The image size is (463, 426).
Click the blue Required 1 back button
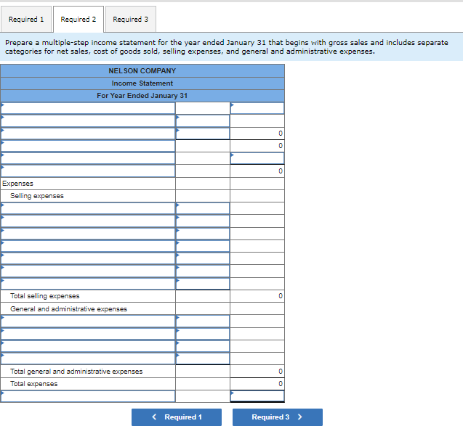[177, 417]
